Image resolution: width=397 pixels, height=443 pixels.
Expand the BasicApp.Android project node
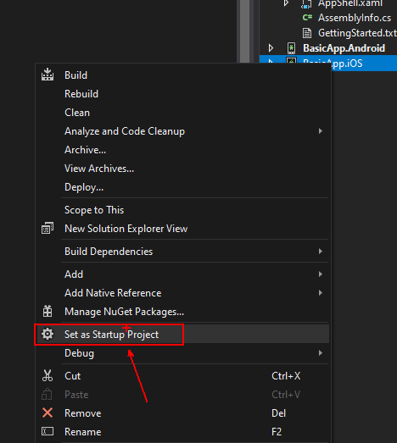(271, 48)
